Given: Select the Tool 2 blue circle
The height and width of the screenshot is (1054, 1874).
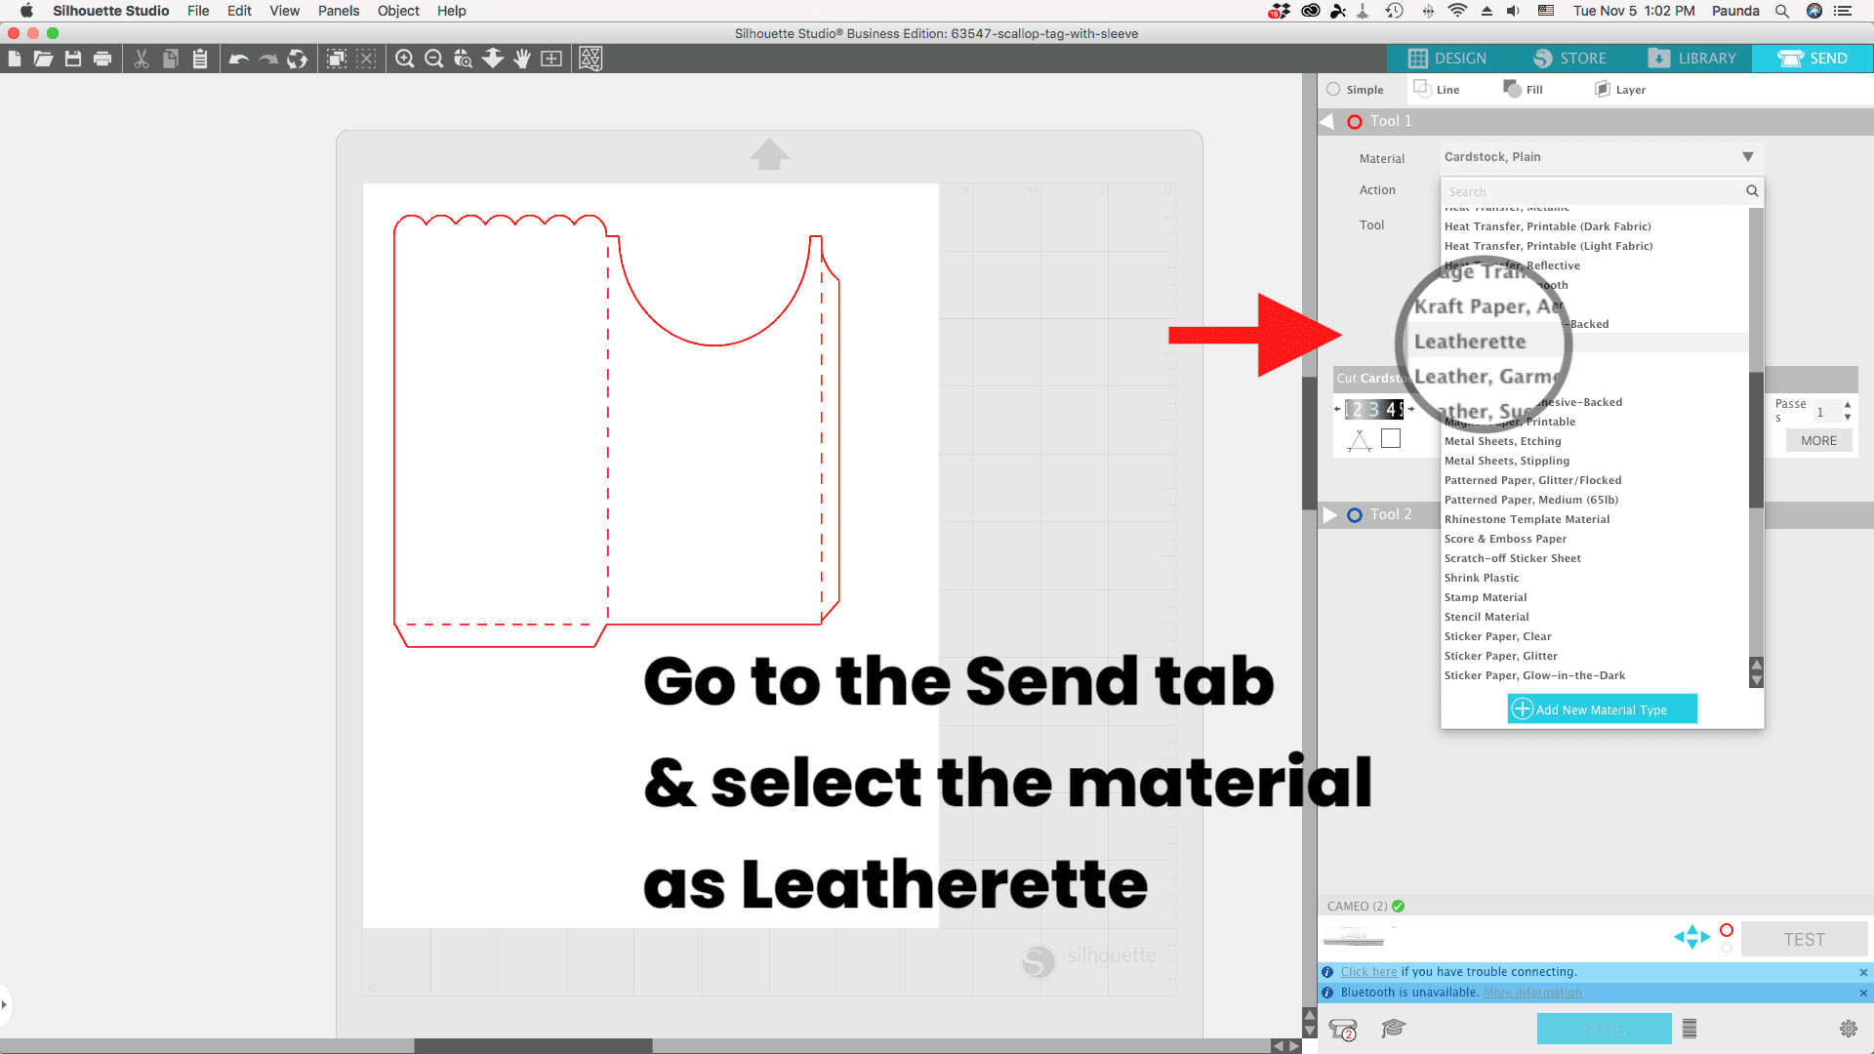Looking at the screenshot, I should [1355, 515].
